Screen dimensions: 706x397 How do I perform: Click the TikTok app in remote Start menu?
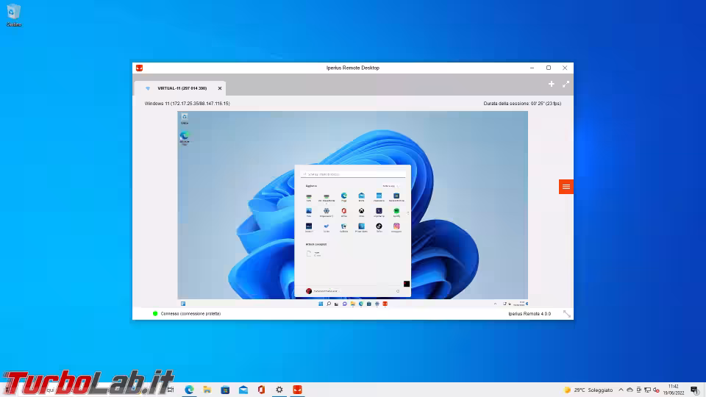379,226
